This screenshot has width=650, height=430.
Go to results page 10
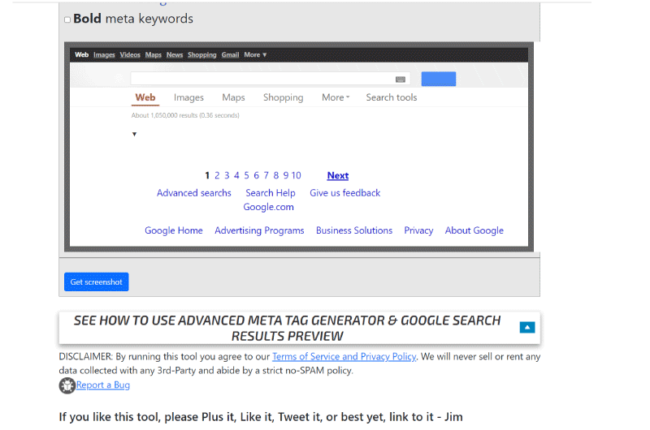pyautogui.click(x=296, y=175)
